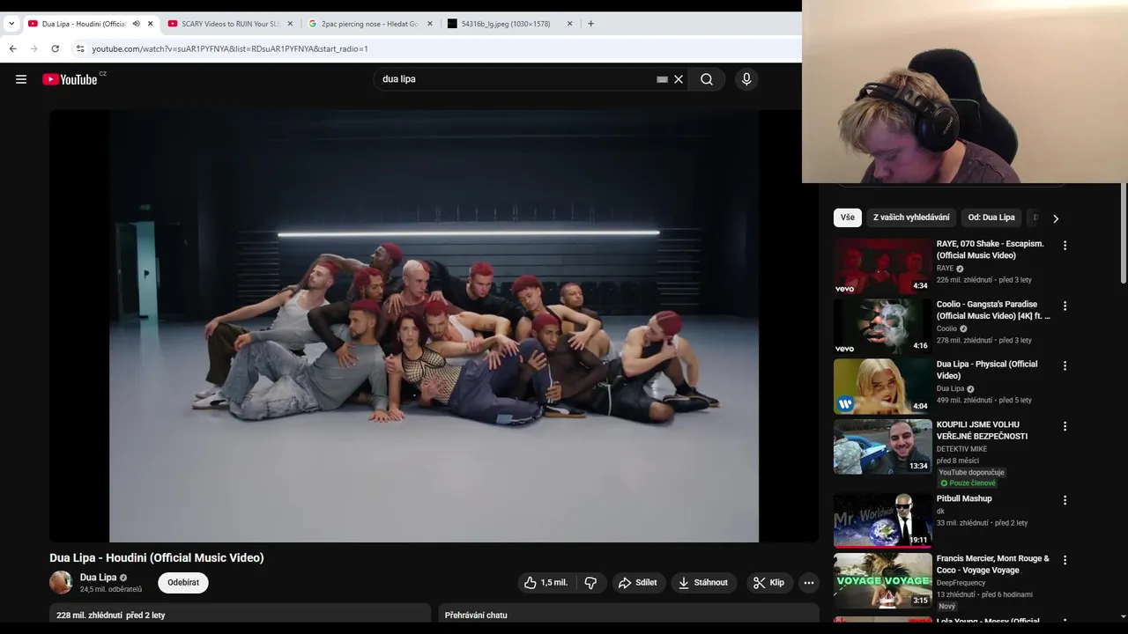Viewport: 1128px width, 634px height.
Task: Open options menu for Coolio Gangsta's Paradise
Action: [1065, 306]
